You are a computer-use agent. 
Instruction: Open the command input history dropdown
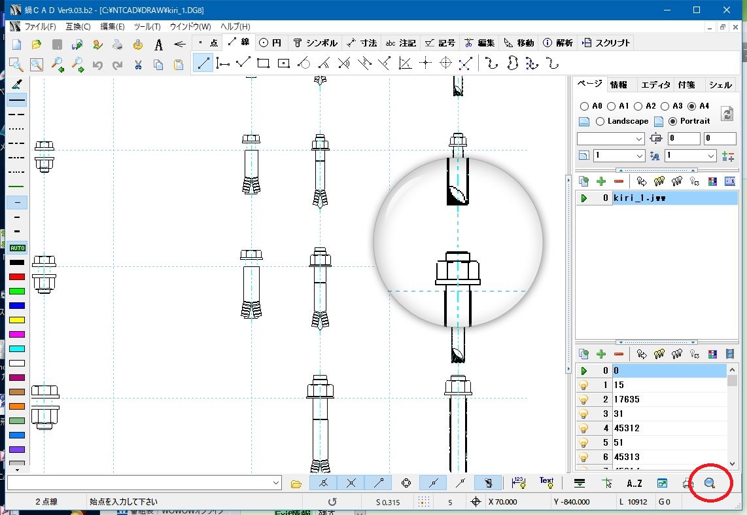(276, 483)
